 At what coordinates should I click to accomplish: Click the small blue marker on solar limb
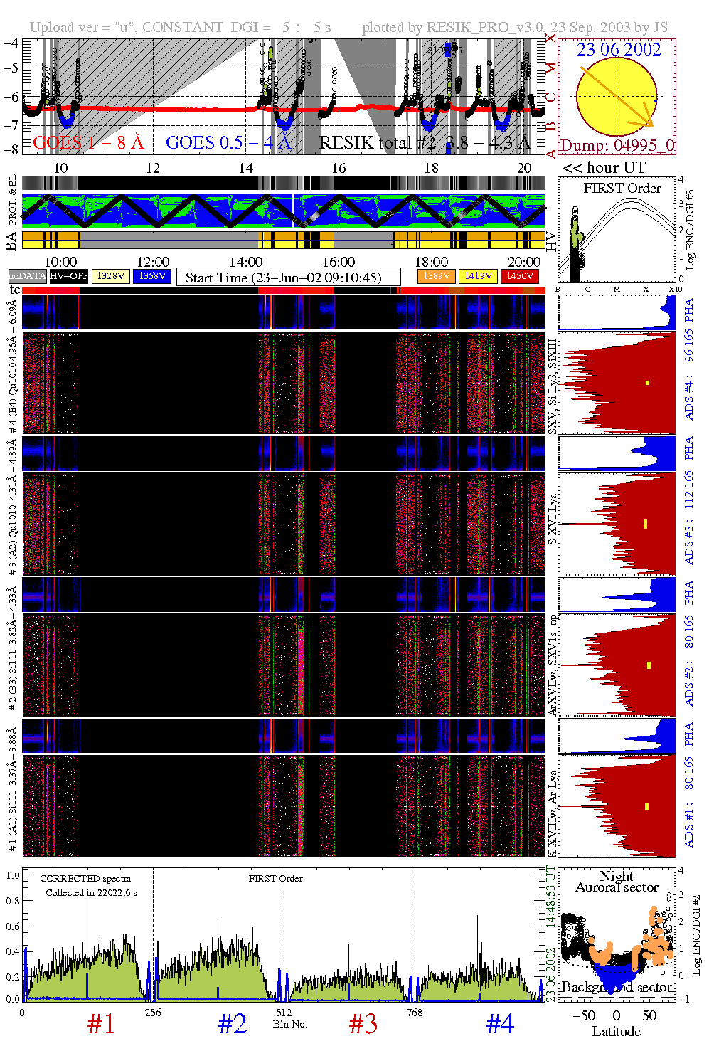(655, 101)
